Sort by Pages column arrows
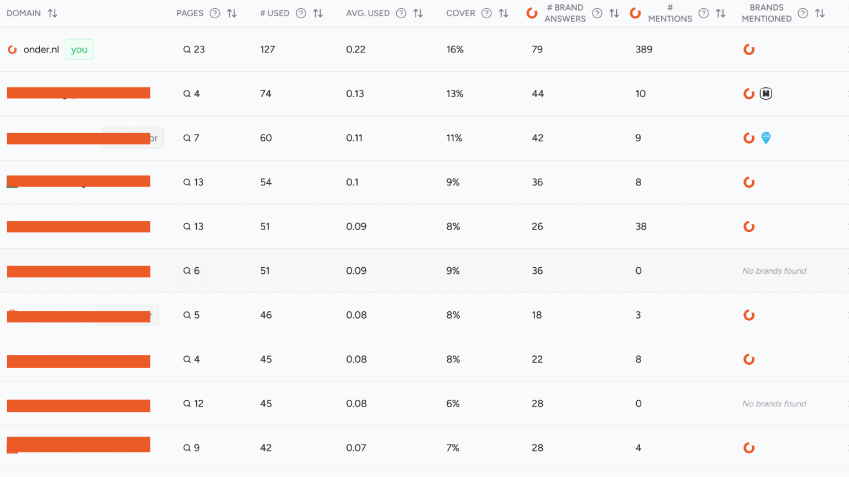Viewport: 849px width, 477px height. tap(232, 13)
